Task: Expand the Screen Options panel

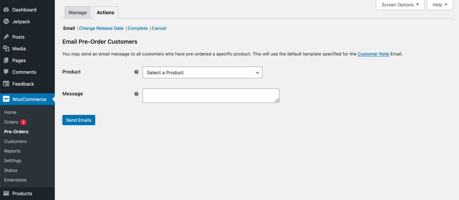Action: tap(400, 5)
